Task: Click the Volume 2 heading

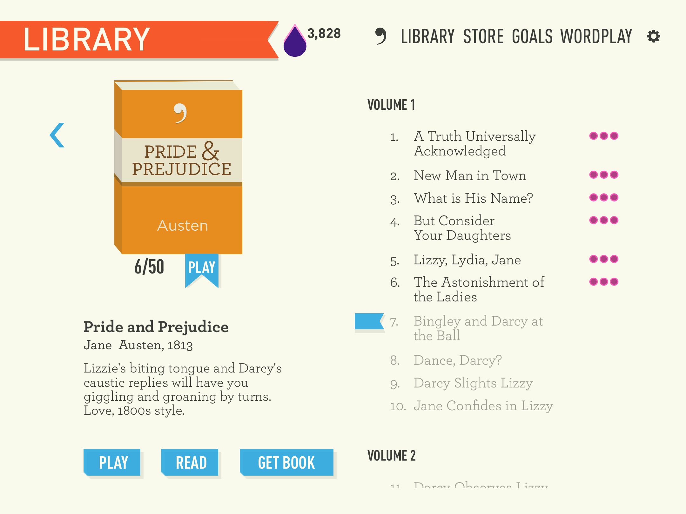Action: coord(391,456)
